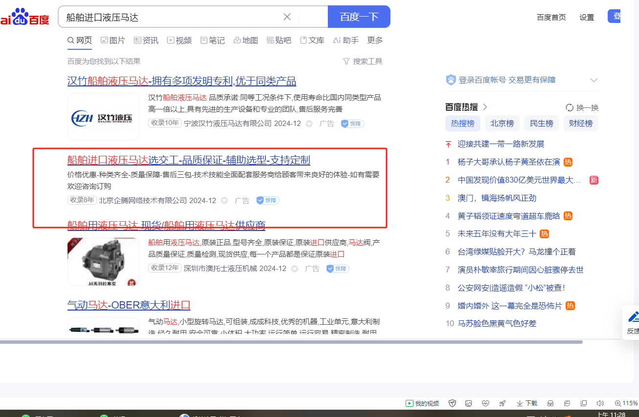Screen dimensions: 639x417
Task: Switch to the 图片 tab
Action: point(113,41)
